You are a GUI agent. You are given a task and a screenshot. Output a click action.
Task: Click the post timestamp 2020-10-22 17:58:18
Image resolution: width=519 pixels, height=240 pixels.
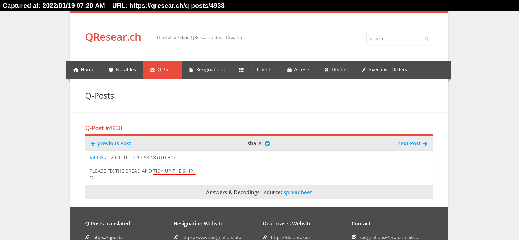tap(133, 158)
